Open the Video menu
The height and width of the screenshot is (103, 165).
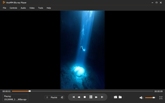click(x=32, y=8)
